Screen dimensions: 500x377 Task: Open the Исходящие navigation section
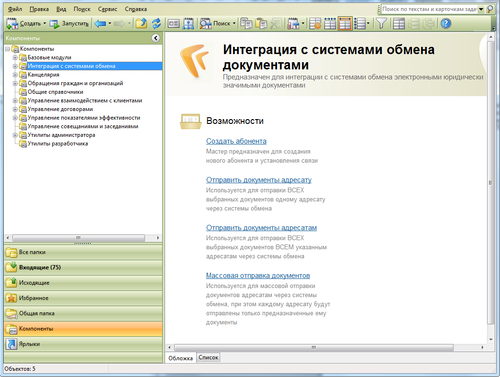click(x=83, y=283)
